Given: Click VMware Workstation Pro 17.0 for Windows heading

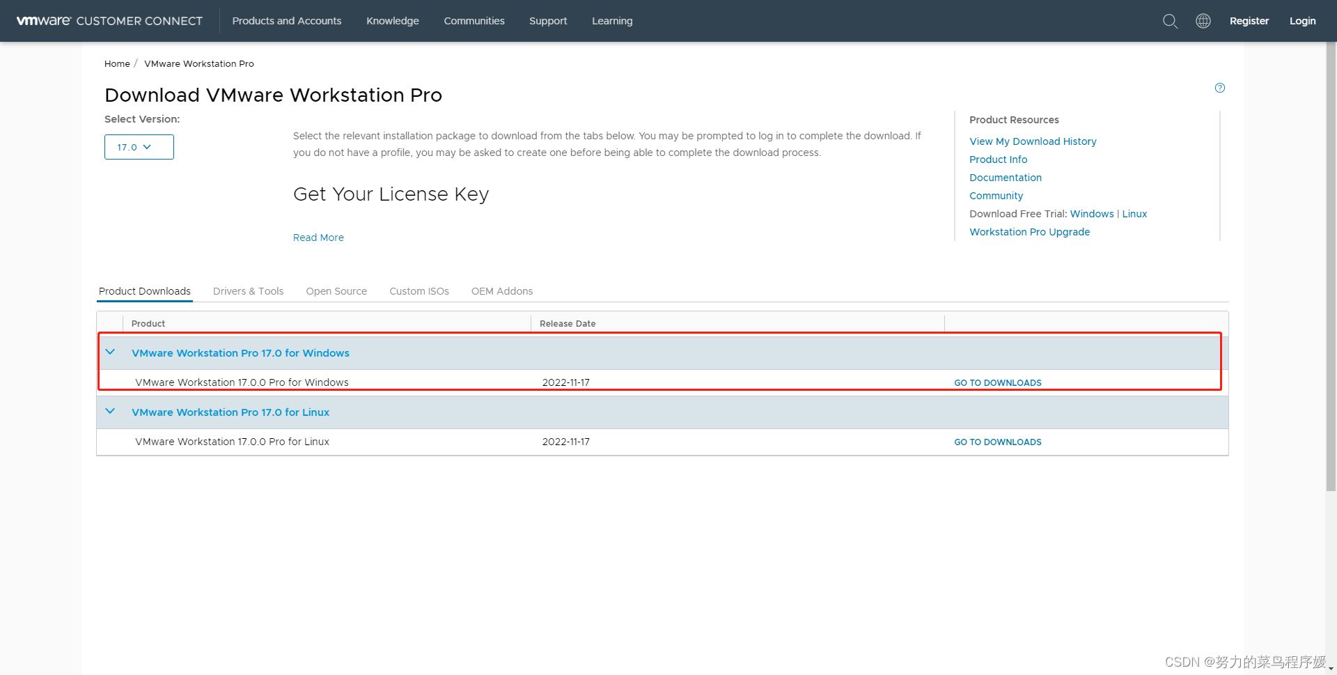Looking at the screenshot, I should 240,353.
